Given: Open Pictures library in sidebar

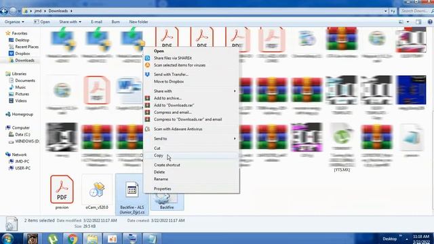Looking at the screenshot, I should (x=22, y=94).
